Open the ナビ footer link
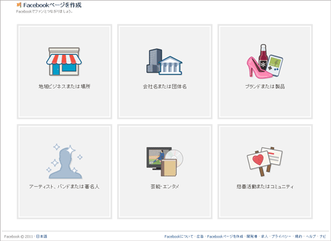Image resolution: width=331 pixels, height=241 pixels. pos(322,236)
